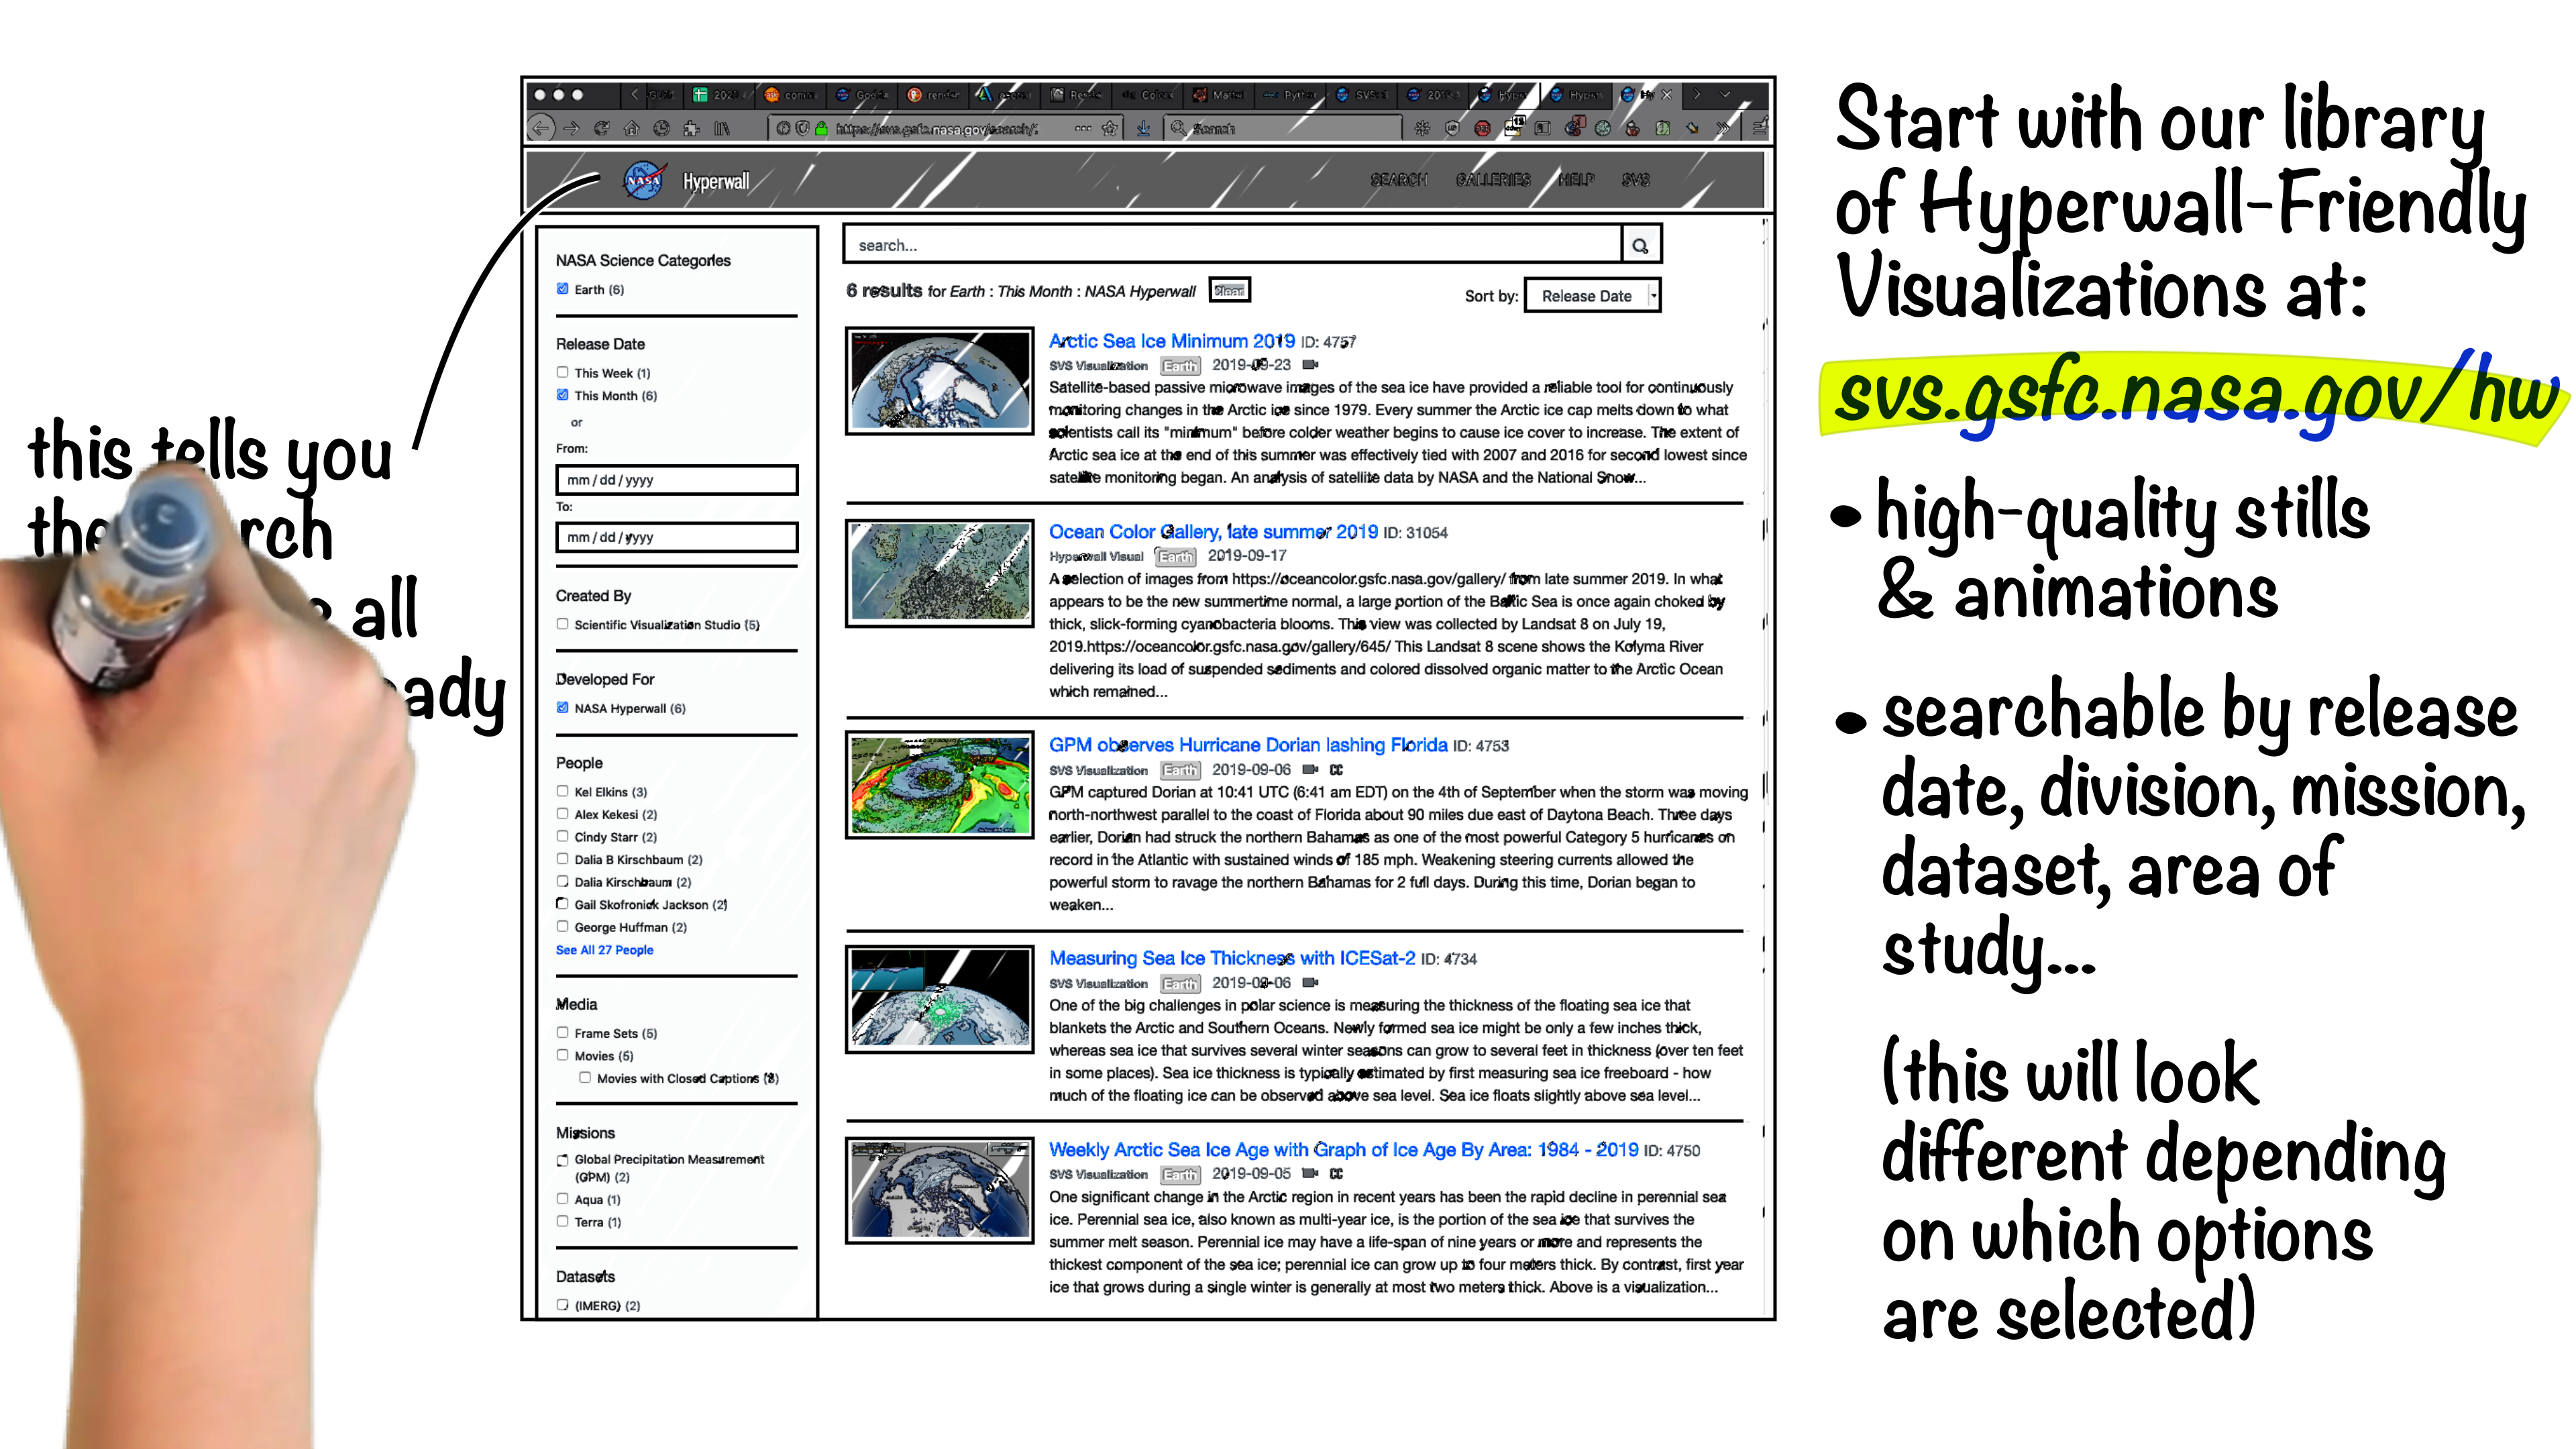Go back using the browser back arrow
Viewport: 2576px width, 1449px height.
541,128
